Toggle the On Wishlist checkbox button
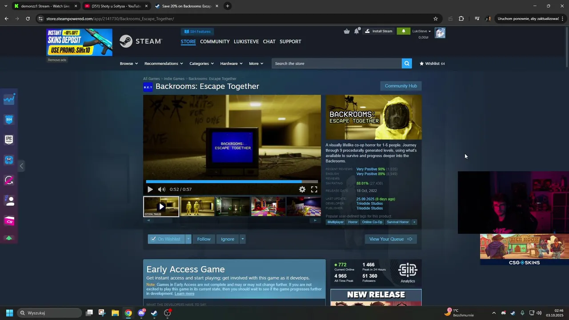 [166, 239]
